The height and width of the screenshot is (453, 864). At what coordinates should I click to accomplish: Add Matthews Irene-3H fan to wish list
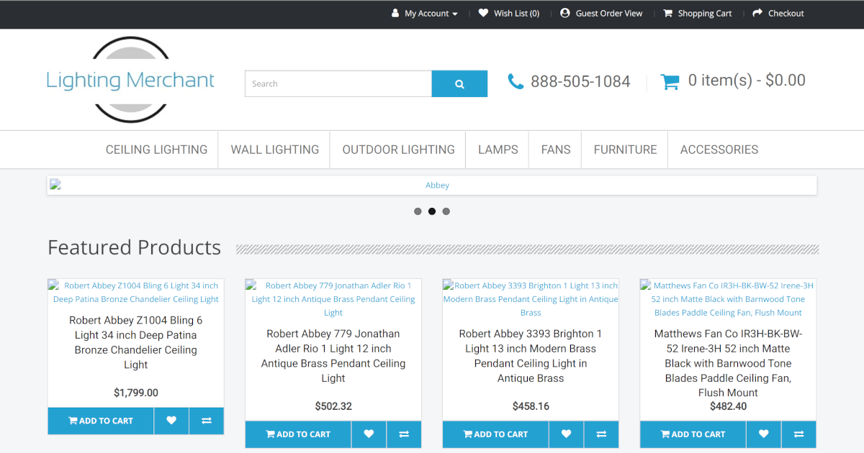coord(763,434)
